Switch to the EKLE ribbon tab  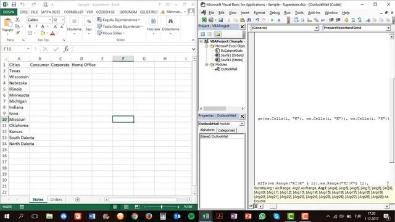(35, 12)
